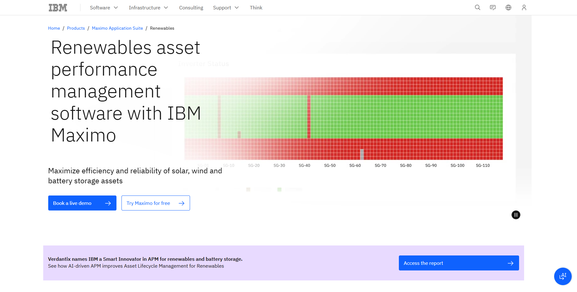The width and height of the screenshot is (577, 292).
Task: Click Try Maximo for free button
Action: [x=156, y=203]
